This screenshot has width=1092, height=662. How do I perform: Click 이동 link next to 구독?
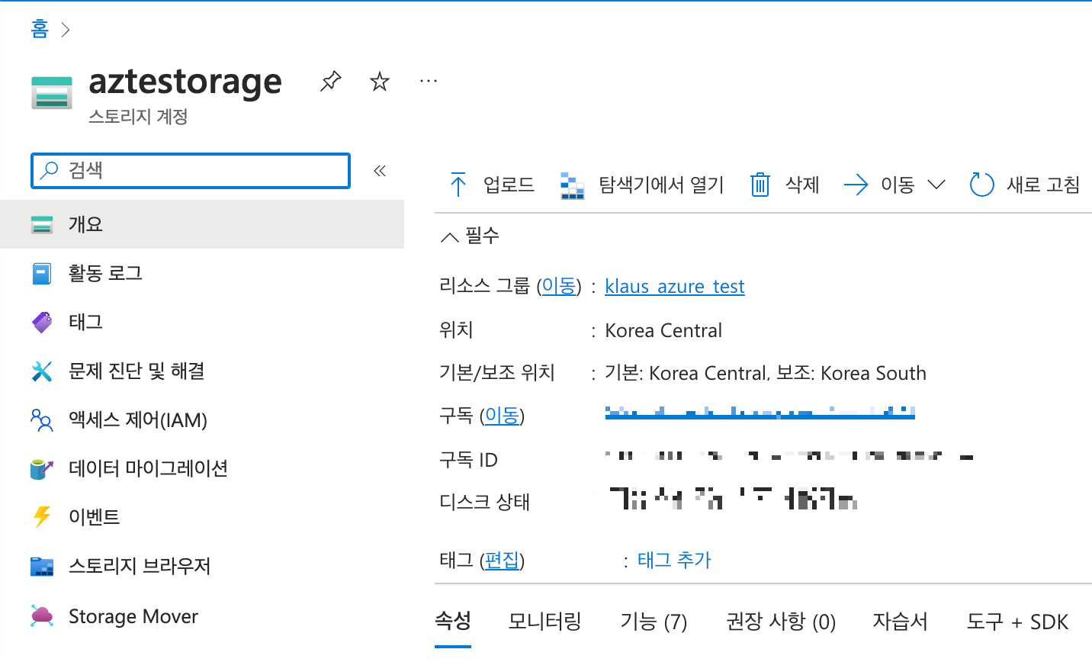coord(503,416)
